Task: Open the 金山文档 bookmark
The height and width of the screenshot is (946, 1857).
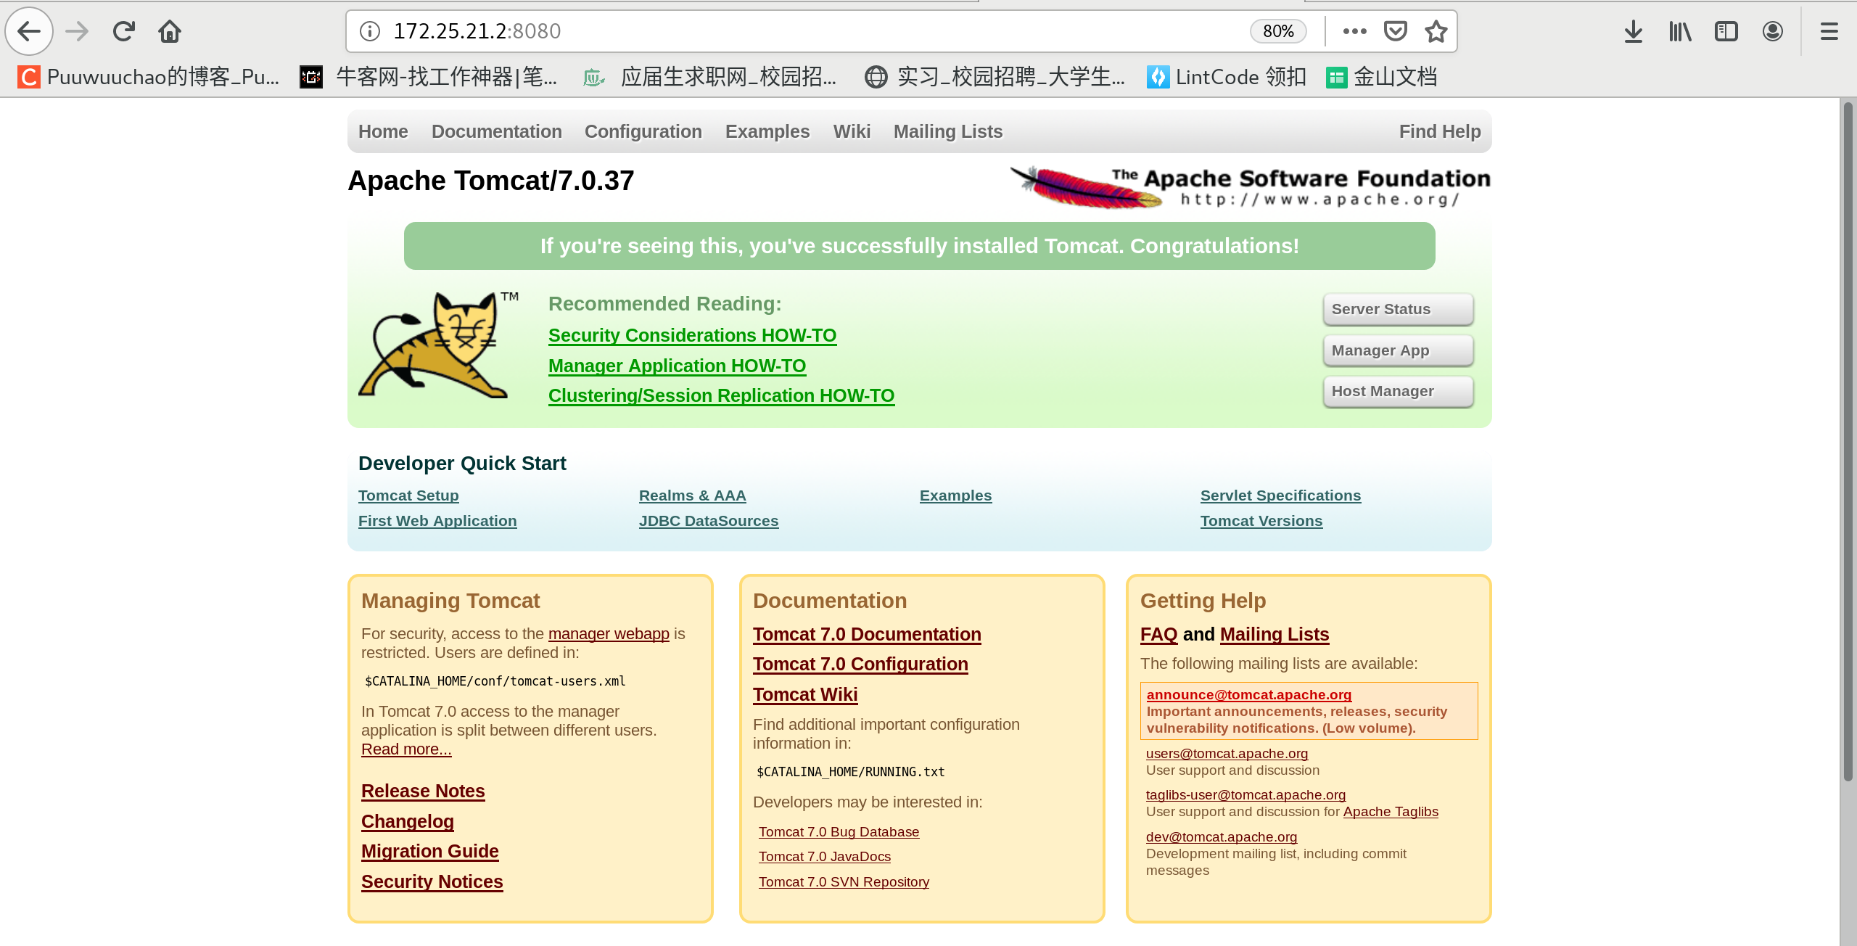Action: [x=1382, y=77]
